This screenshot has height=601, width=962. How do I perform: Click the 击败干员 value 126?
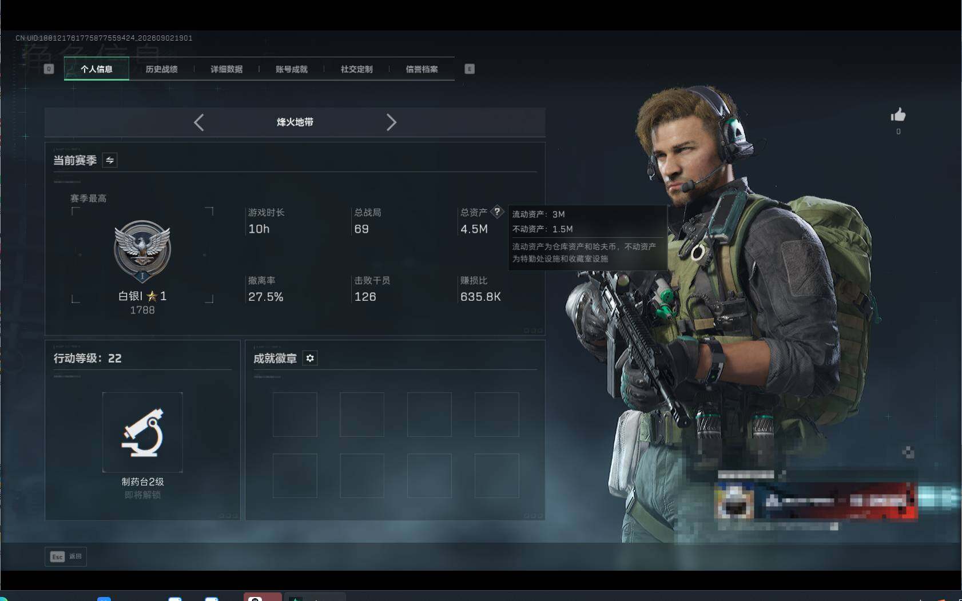tap(365, 297)
